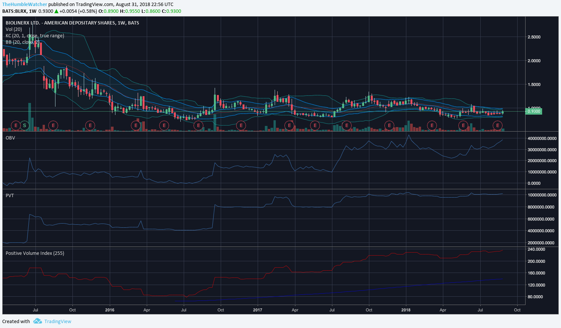The image size is (561, 328).
Task: Click the 240.0000 PVI axis label
Action: (x=536, y=249)
